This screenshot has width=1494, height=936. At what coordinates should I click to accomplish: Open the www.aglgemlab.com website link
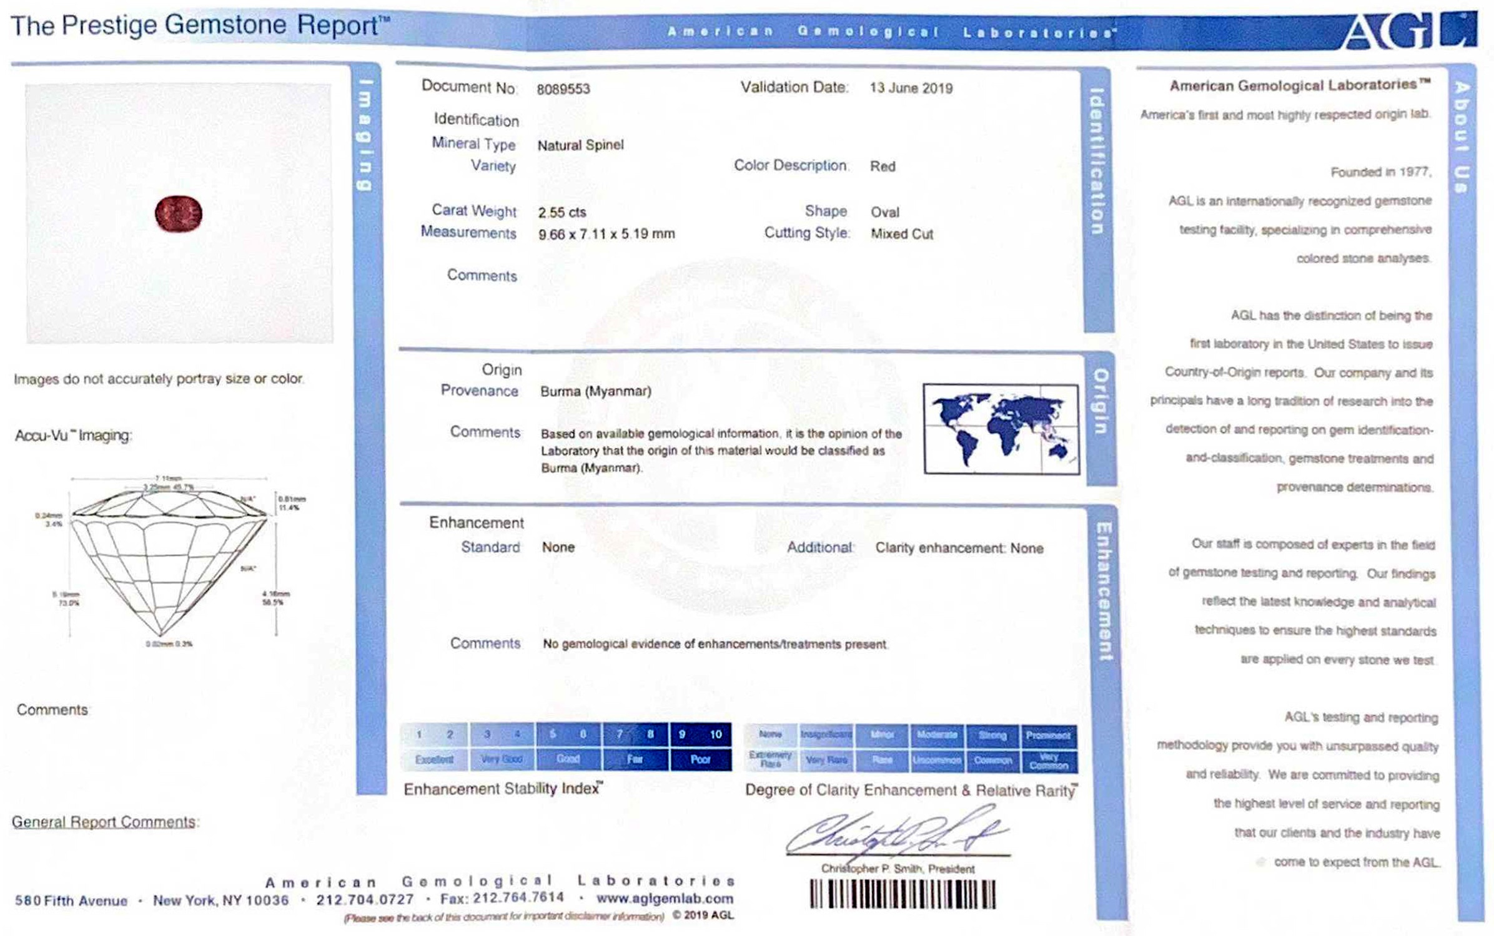(665, 899)
